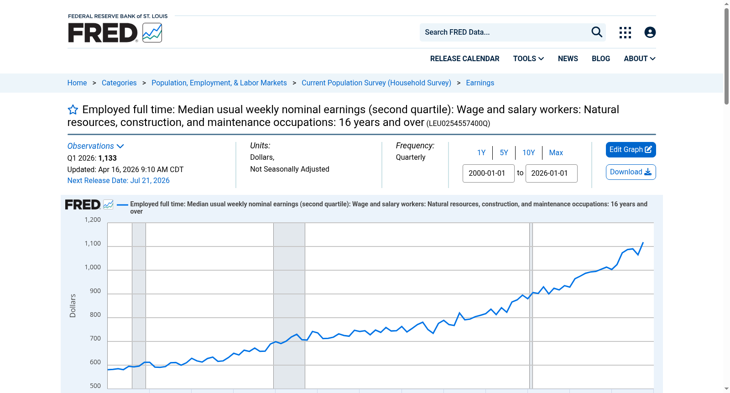Expand the About dropdown menu
Image resolution: width=730 pixels, height=393 pixels.
pyautogui.click(x=639, y=58)
